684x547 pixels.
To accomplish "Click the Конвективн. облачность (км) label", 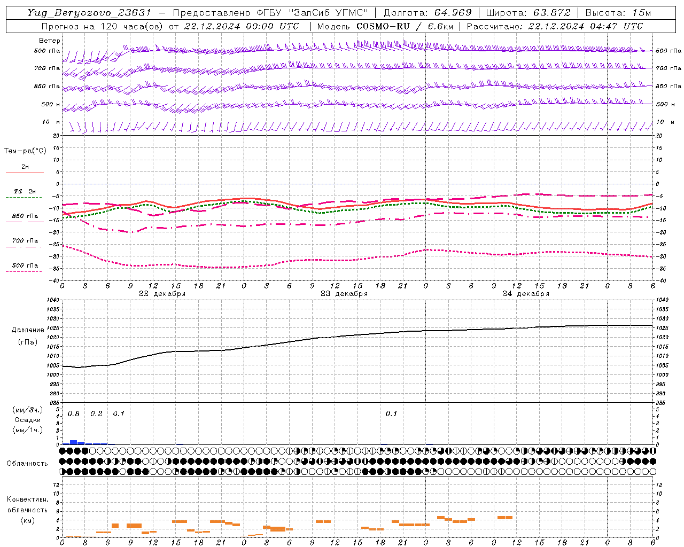I will 27,510.
